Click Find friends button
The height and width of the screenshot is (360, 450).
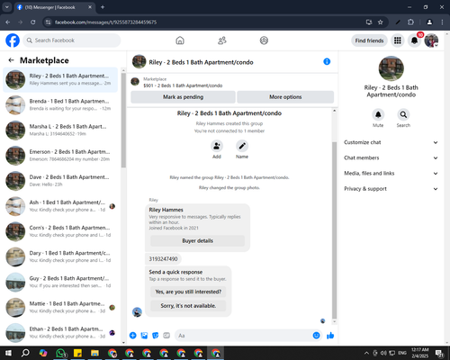369,40
